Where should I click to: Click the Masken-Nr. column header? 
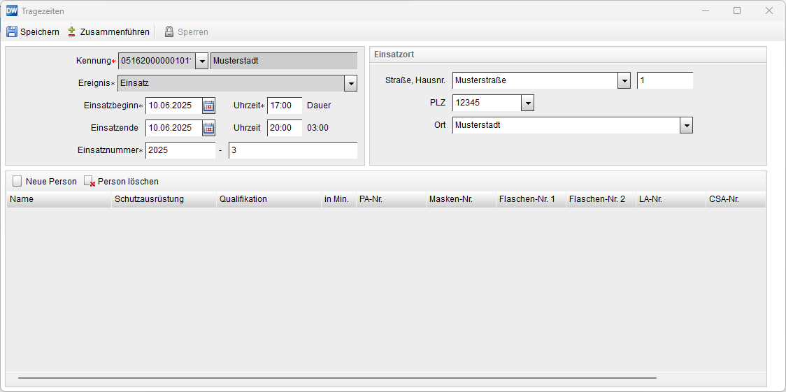(461, 199)
